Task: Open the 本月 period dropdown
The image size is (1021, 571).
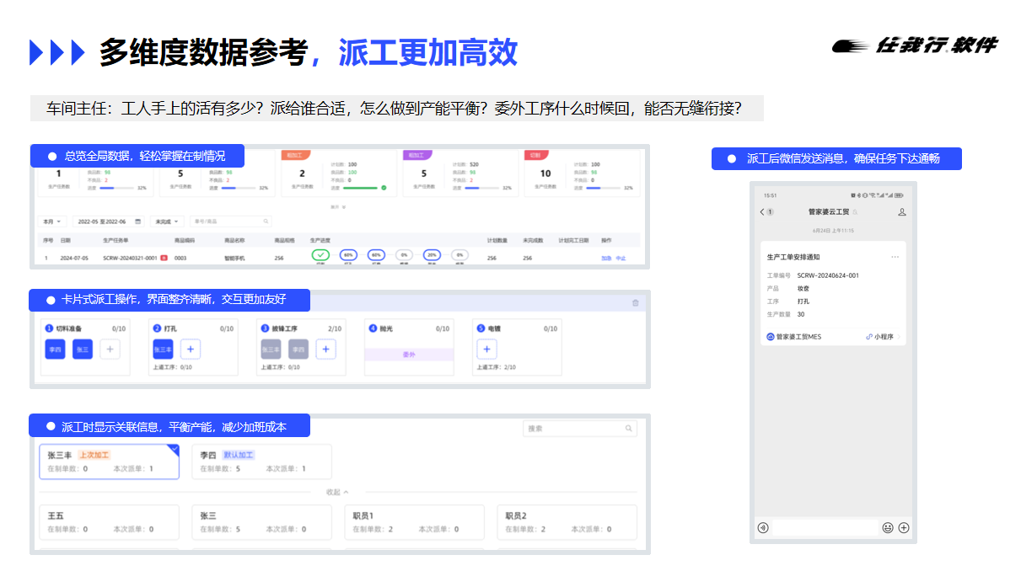Action: 53,221
